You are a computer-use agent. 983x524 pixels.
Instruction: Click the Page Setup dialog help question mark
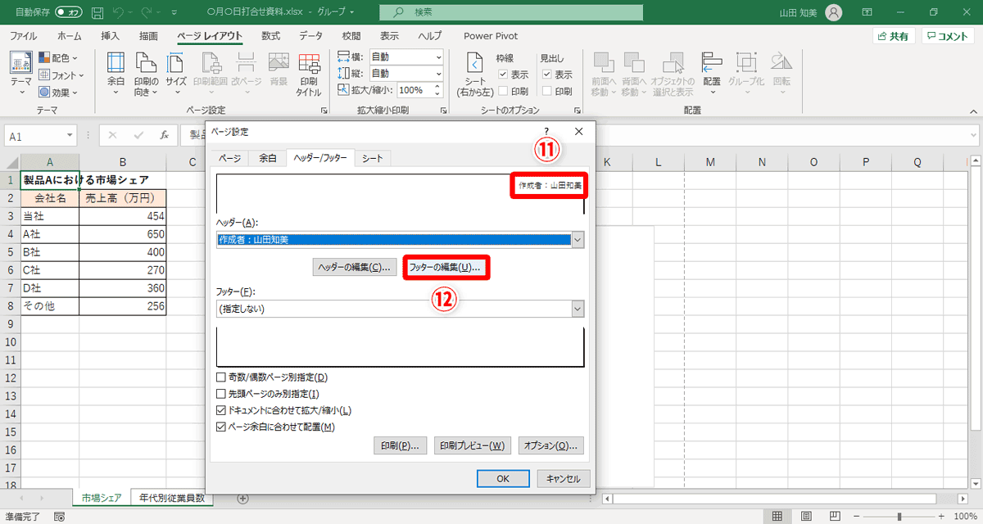click(x=546, y=131)
